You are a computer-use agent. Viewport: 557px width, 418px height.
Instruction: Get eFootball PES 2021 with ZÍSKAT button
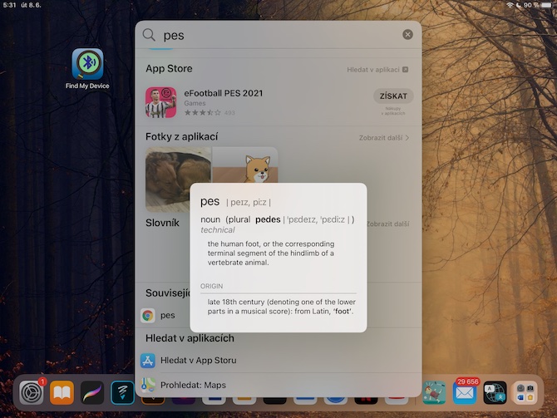(x=393, y=96)
